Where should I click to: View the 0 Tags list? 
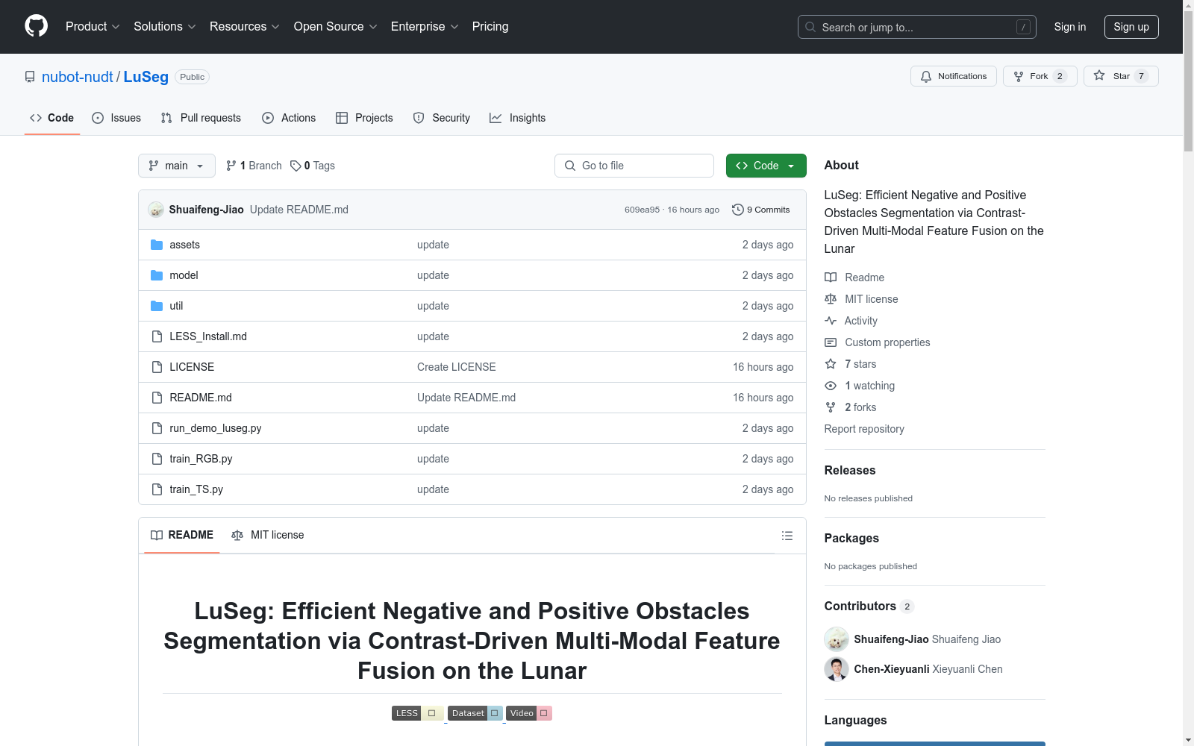[313, 166]
